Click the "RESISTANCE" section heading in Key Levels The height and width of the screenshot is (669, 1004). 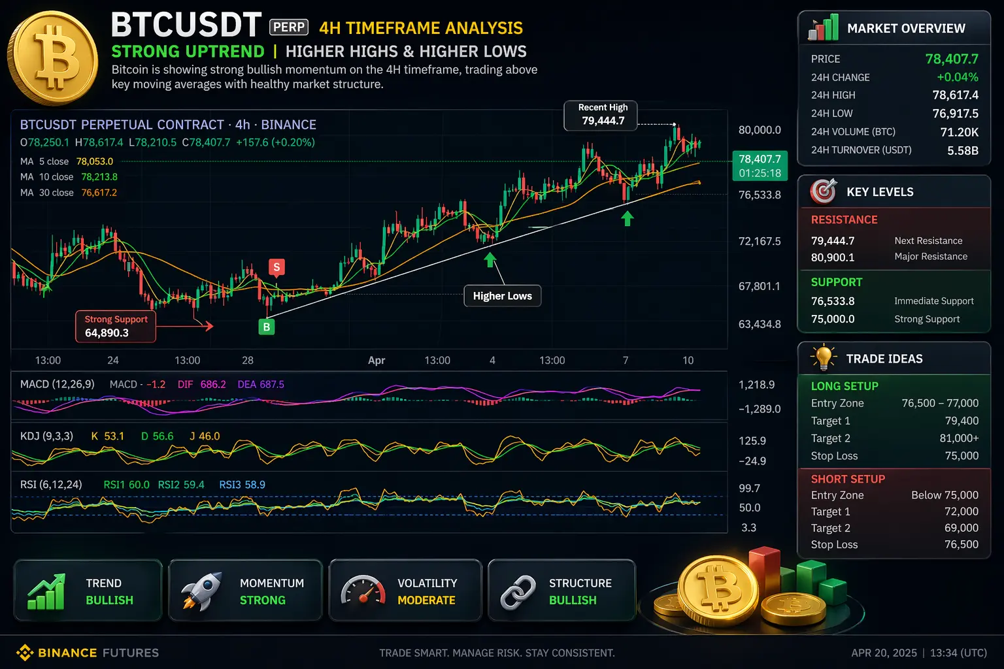pyautogui.click(x=845, y=220)
